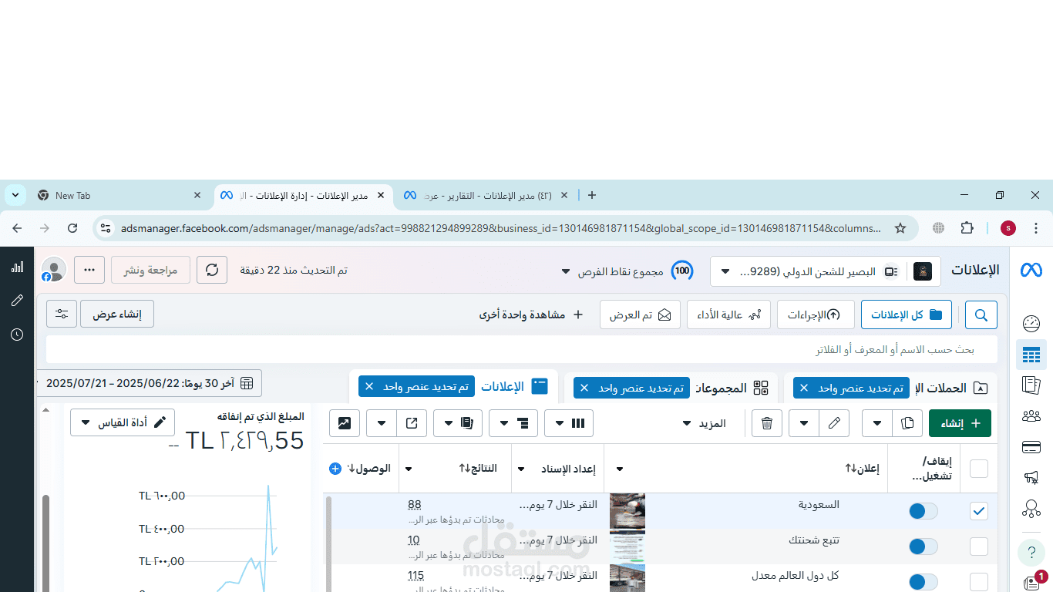Screen dimensions: 1053x592
Task: Click the edit pencil icon
Action: click(x=833, y=423)
